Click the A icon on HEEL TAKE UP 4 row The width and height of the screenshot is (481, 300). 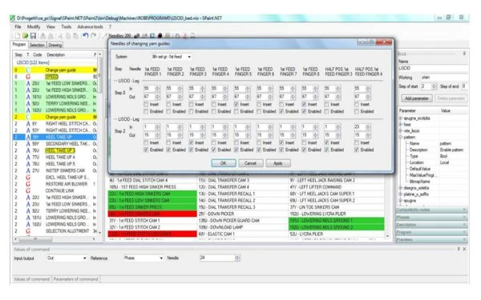(x=28, y=157)
